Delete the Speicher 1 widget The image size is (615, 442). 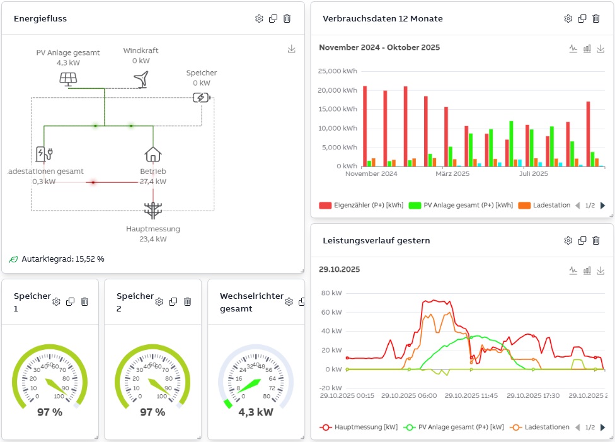85,302
